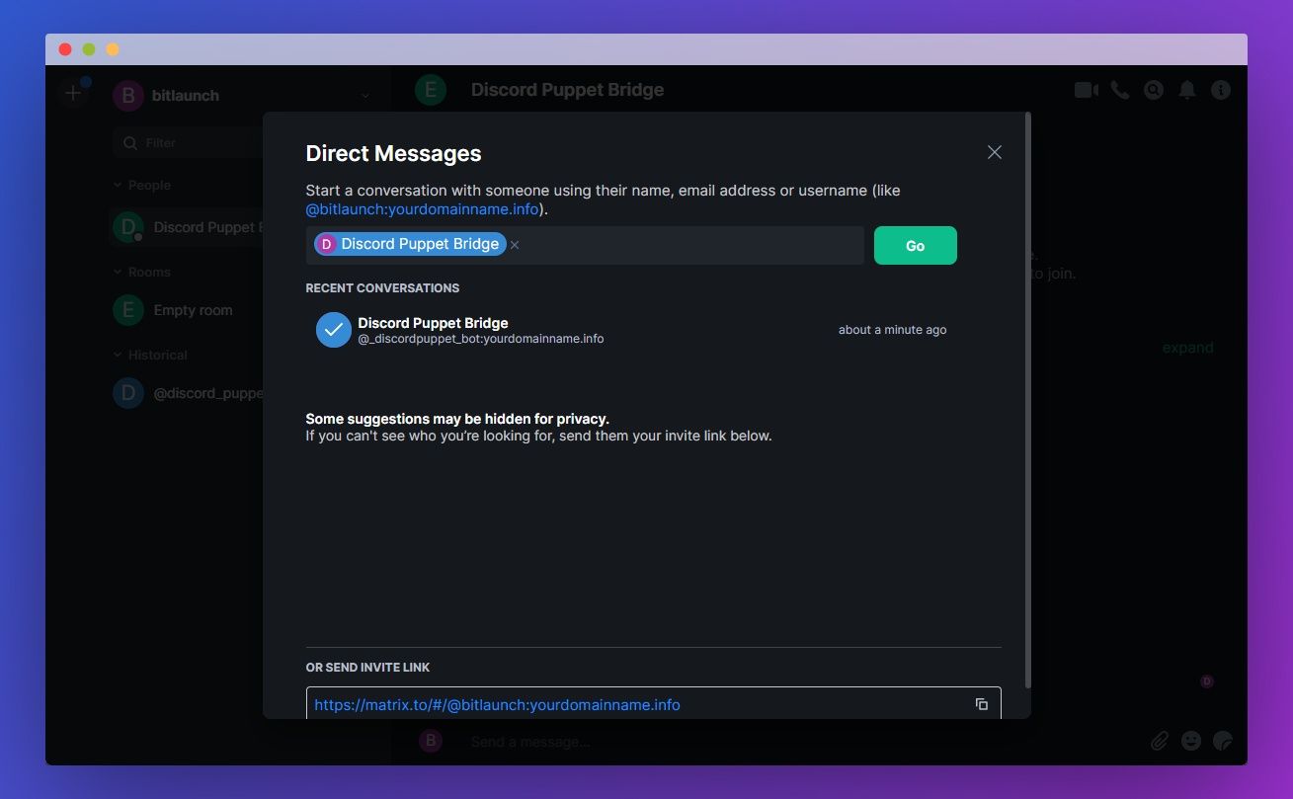Click the Discord Puppet Bridge room title
The width and height of the screenshot is (1293, 799).
(567, 90)
